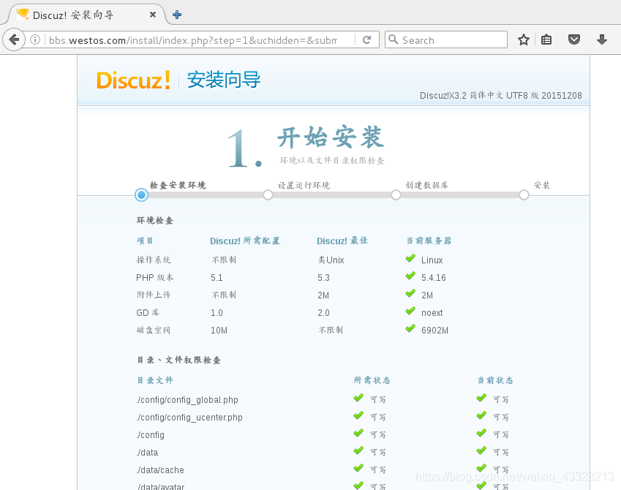The height and width of the screenshot is (490, 621).
Task: Click the 当前状态 column header
Action: coord(495,380)
